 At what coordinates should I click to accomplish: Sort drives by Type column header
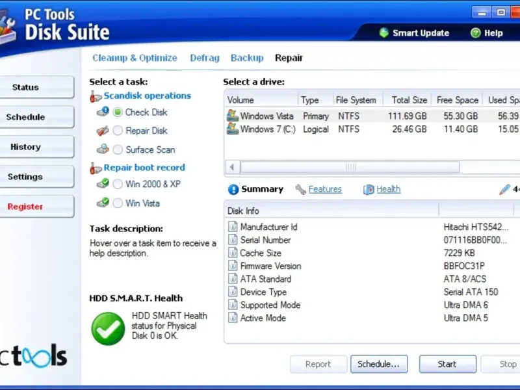pos(315,100)
